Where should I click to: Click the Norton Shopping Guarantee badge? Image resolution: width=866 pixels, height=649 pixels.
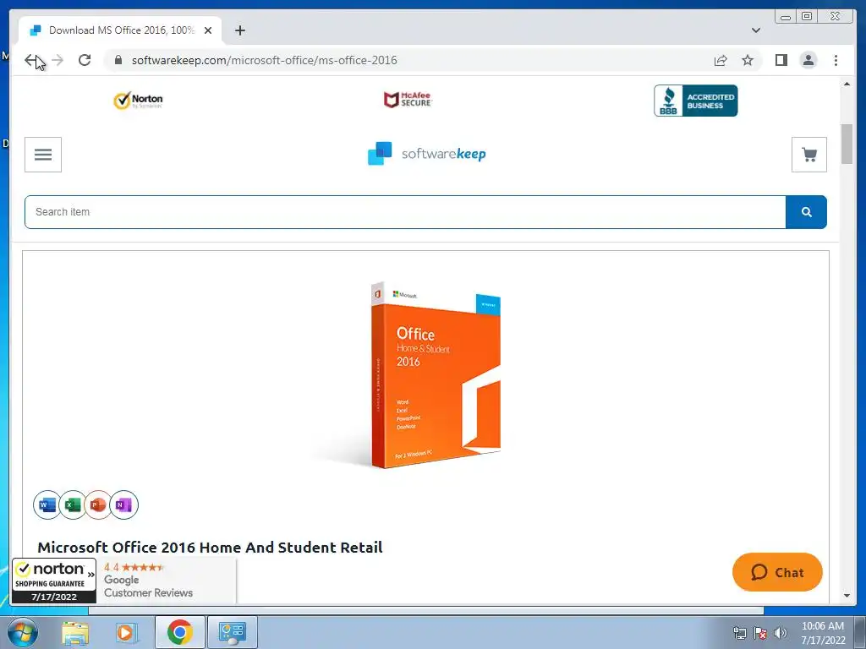[54, 581]
